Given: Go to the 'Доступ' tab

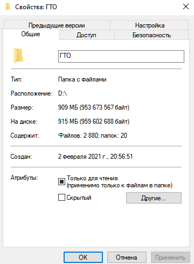Looking at the screenshot, I should (x=87, y=35).
